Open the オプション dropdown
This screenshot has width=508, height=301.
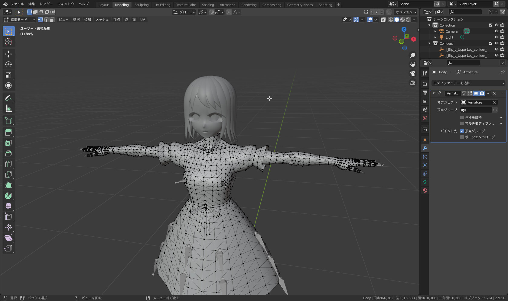click(406, 12)
